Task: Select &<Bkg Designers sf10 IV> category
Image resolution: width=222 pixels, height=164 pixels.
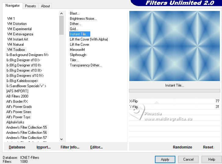Action: 25,76
